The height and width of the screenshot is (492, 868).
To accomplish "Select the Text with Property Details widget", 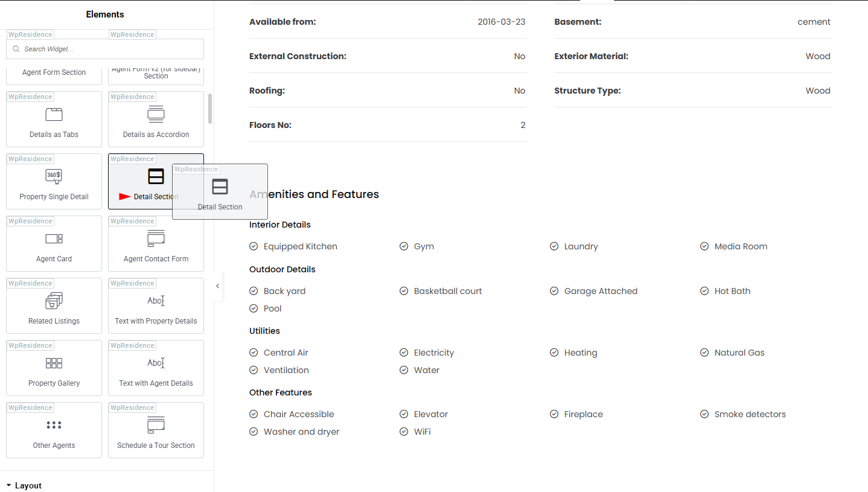I will pyautogui.click(x=156, y=306).
